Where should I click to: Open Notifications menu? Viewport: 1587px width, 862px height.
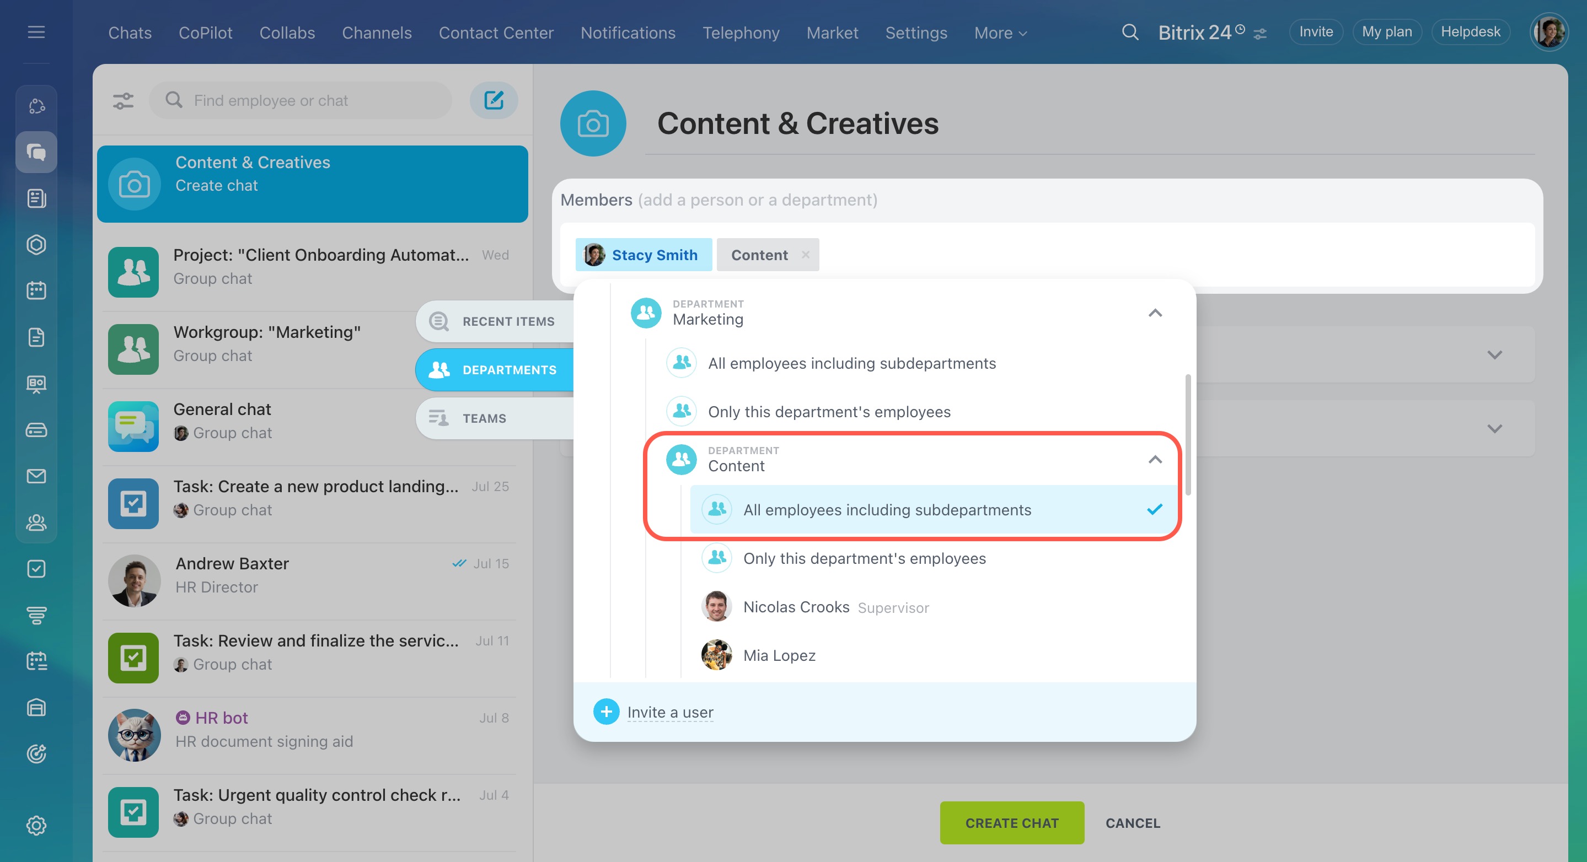click(x=628, y=33)
